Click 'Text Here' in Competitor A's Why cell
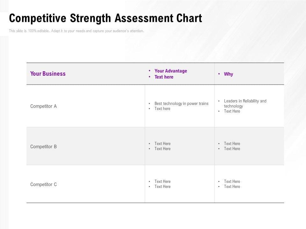The image size is (306, 229). coord(232,111)
